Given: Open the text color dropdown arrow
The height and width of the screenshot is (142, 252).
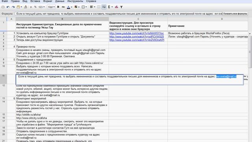Looking at the screenshot, I should click(x=72, y=7).
